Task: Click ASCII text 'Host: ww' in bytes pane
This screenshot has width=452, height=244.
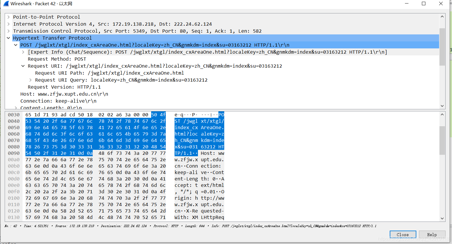Action: 213,153
